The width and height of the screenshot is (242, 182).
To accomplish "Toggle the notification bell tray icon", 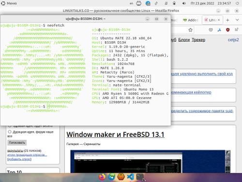I will click(166, 3).
